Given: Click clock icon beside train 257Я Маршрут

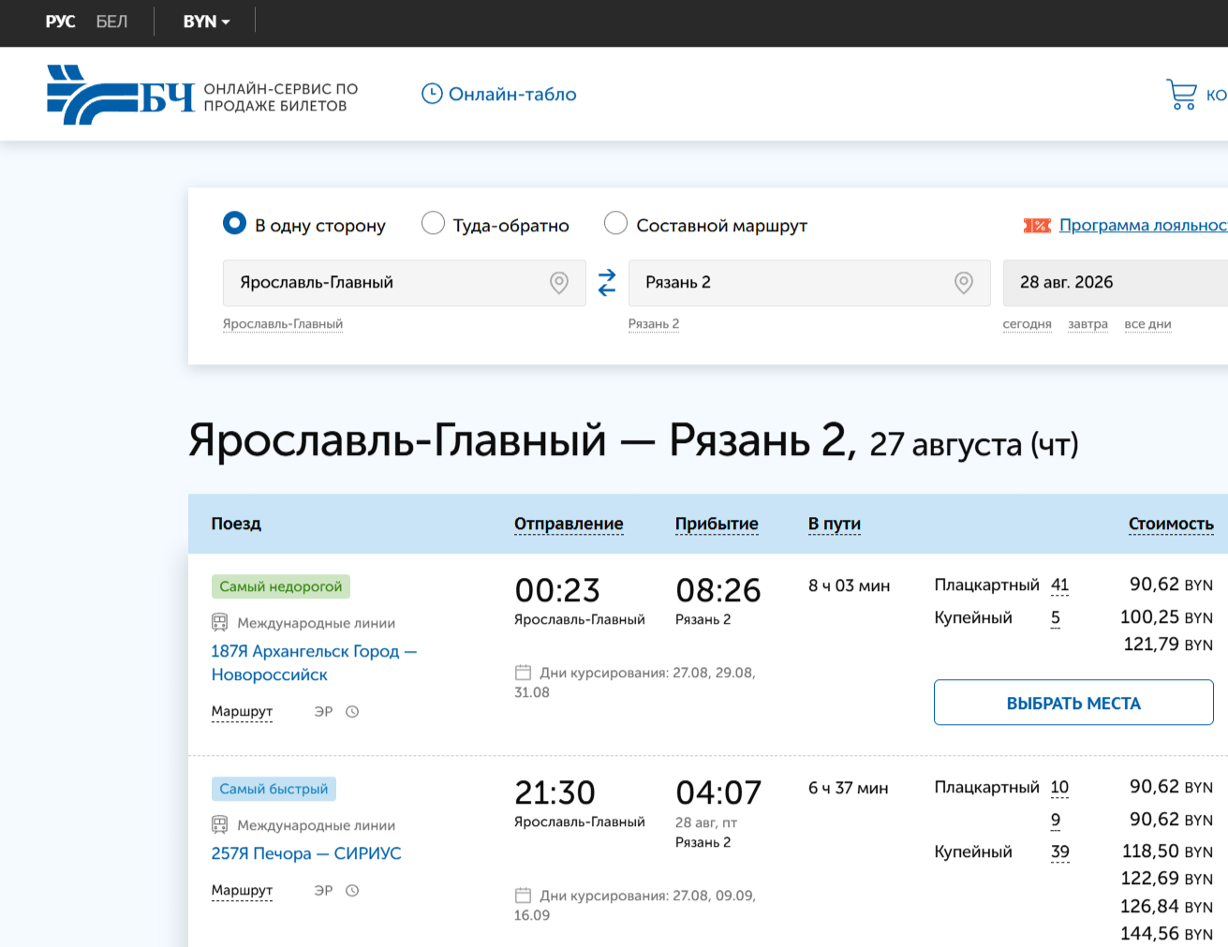Looking at the screenshot, I should [352, 891].
